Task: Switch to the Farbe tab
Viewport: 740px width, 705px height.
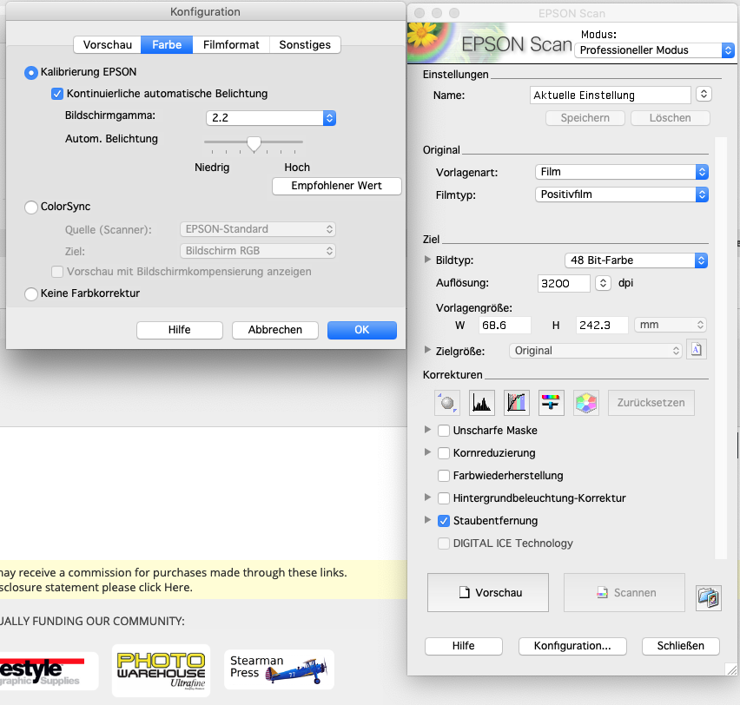Action: pos(167,45)
